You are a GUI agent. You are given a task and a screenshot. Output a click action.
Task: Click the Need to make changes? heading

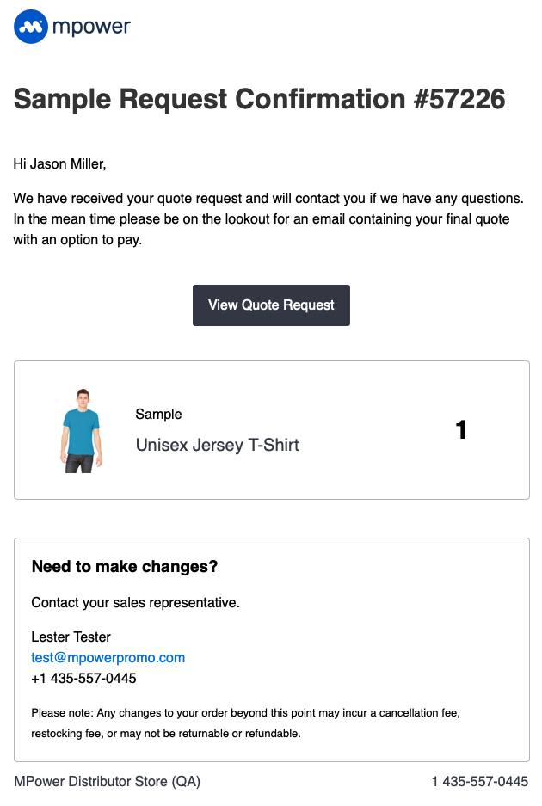[125, 566]
